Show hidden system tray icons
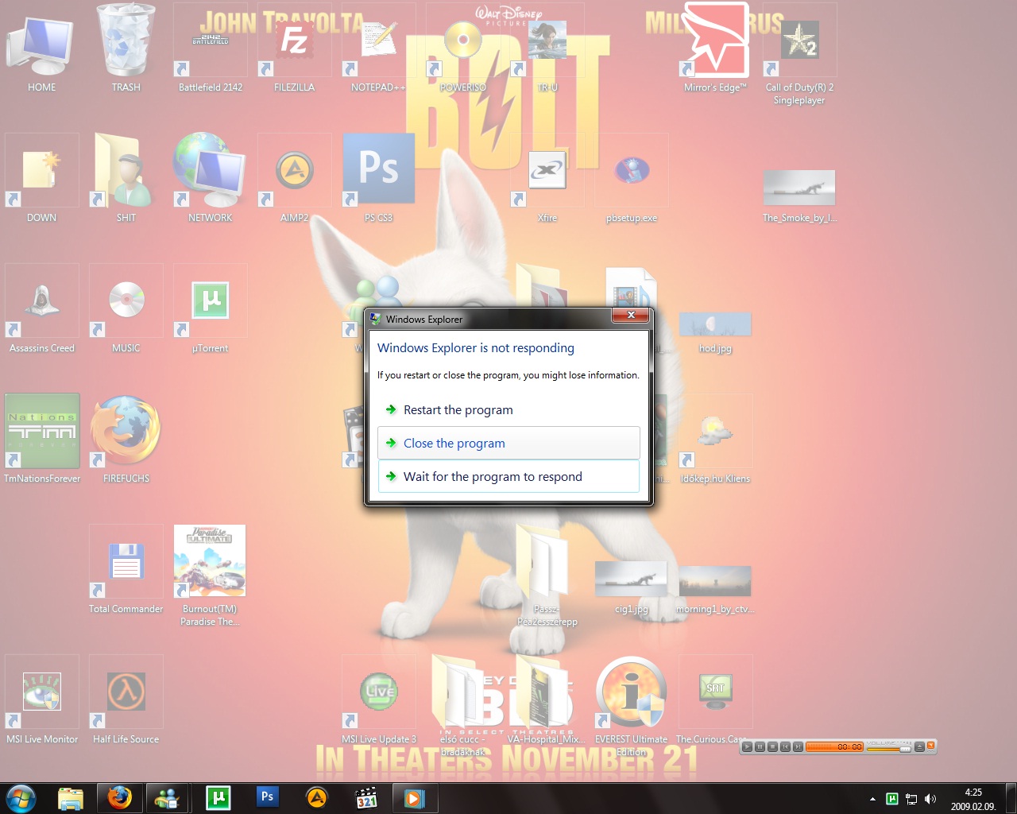 tap(872, 799)
